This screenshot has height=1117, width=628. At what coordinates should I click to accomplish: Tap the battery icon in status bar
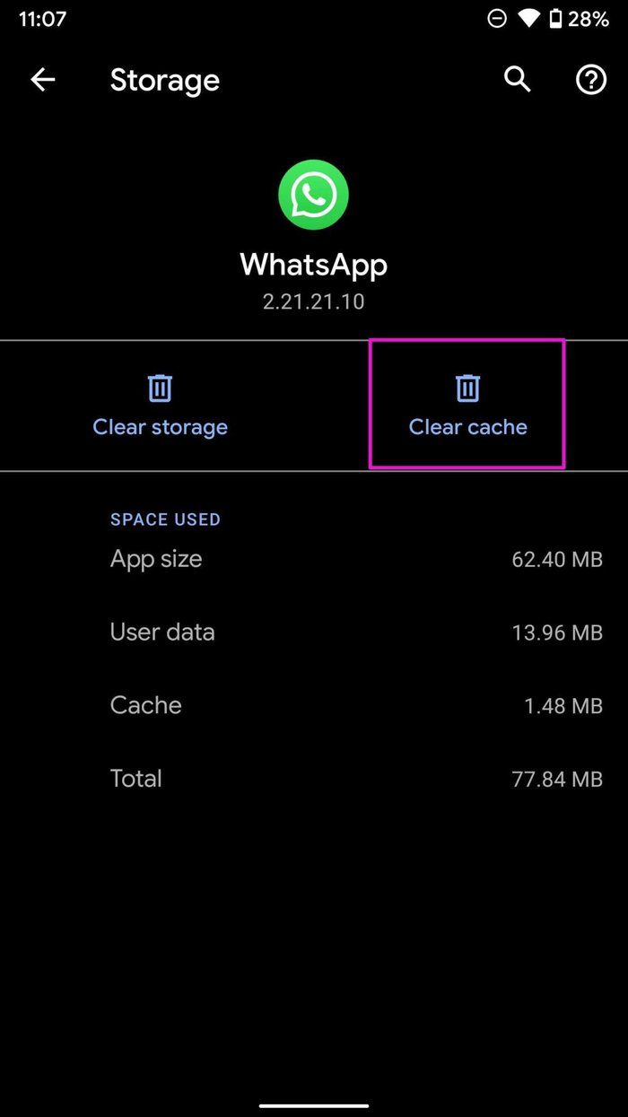555,19
